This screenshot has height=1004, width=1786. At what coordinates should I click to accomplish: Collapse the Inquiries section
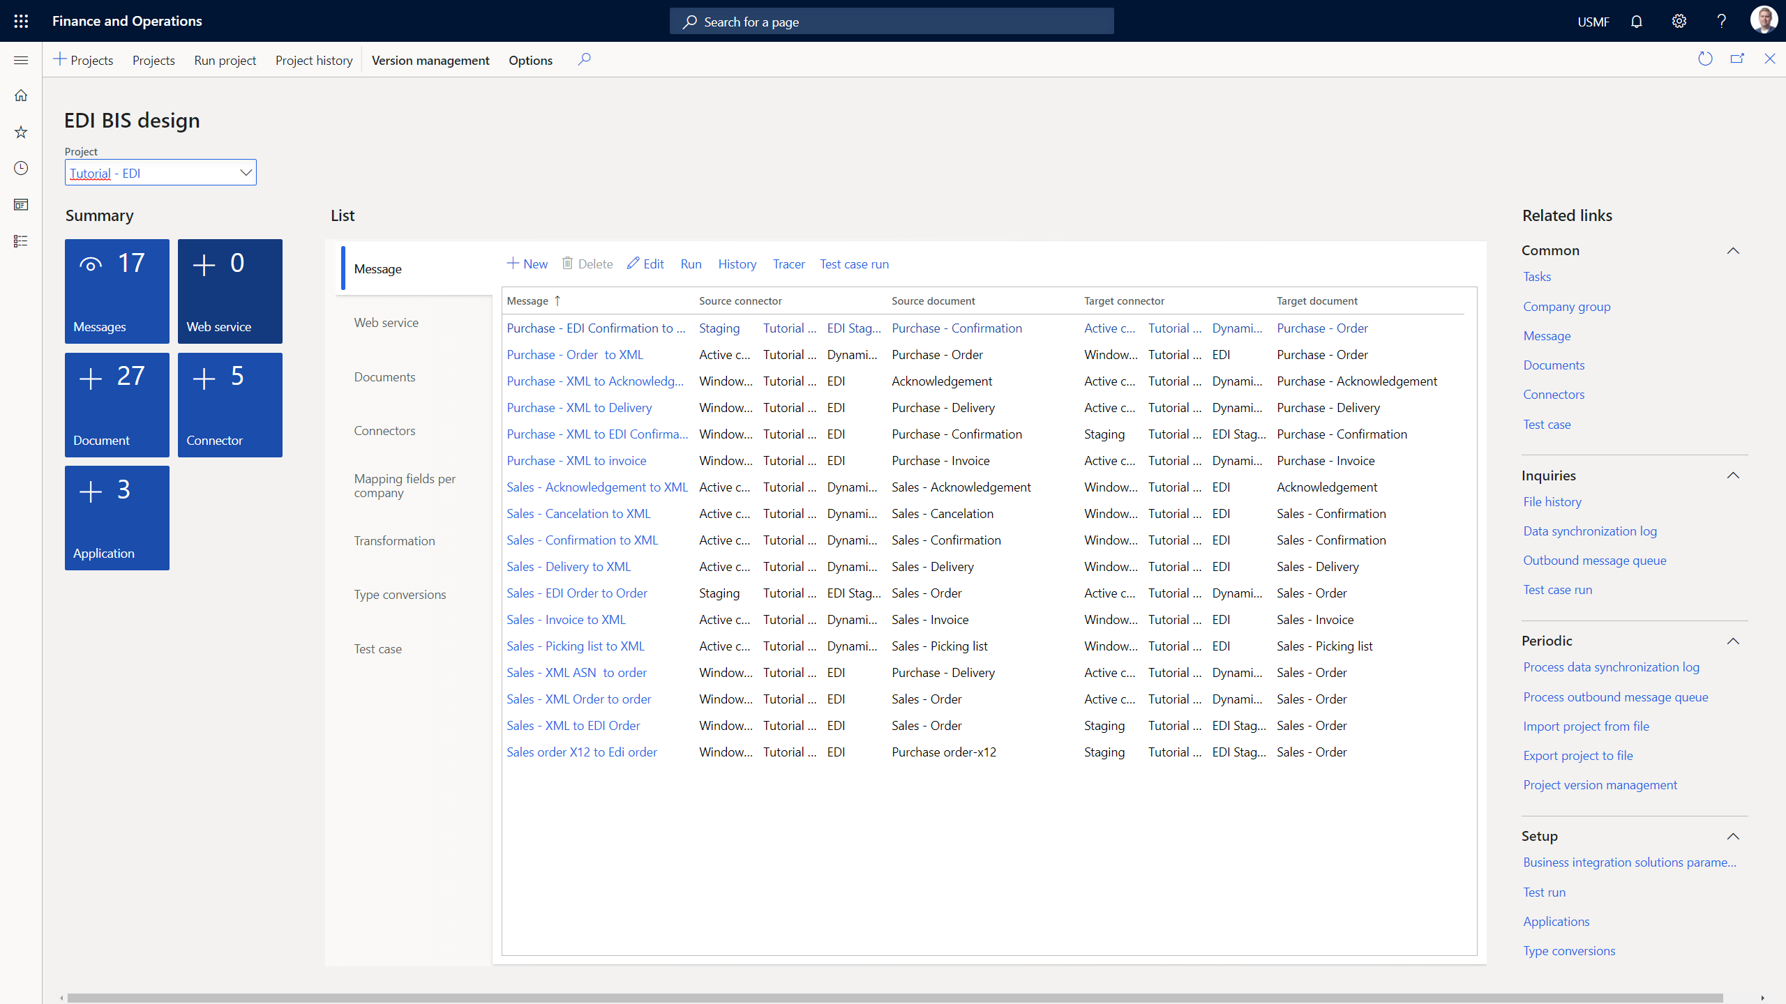(x=1734, y=476)
